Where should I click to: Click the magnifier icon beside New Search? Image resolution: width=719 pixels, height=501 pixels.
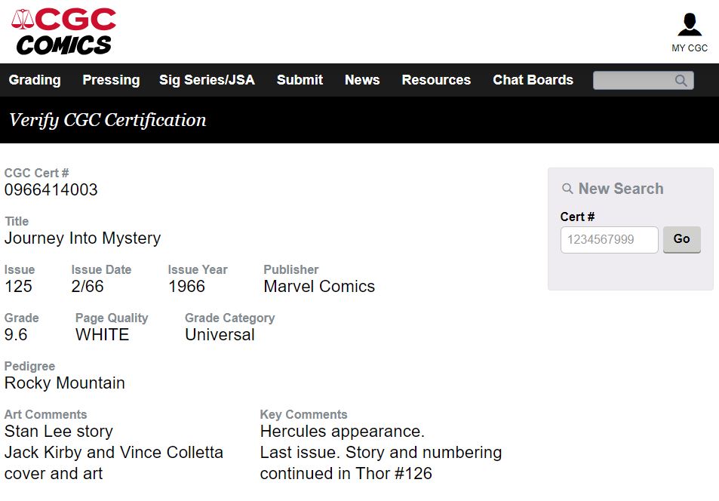click(x=567, y=189)
